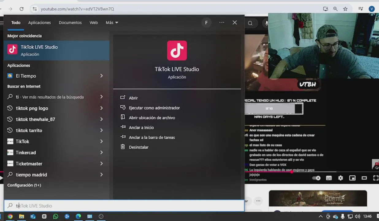Toggle the YouTube autoplay switch
Viewport: 379px width, 221px height.
pos(316,178)
